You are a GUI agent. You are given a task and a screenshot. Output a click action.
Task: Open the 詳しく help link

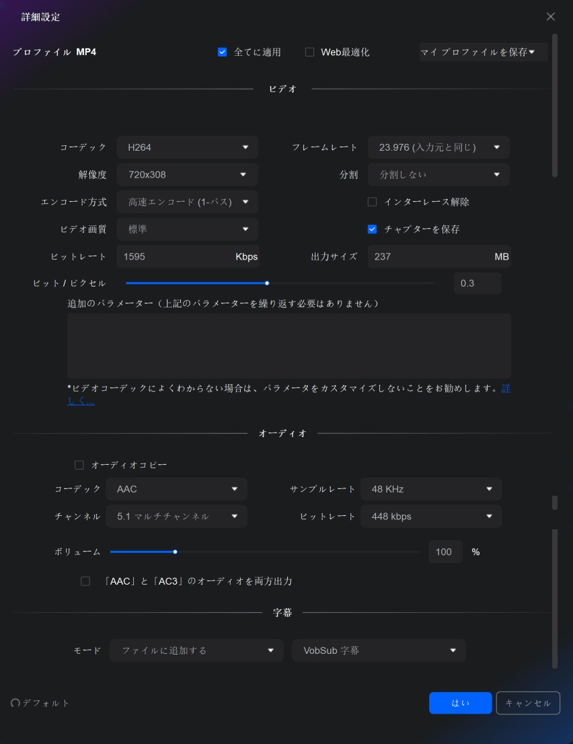point(81,401)
